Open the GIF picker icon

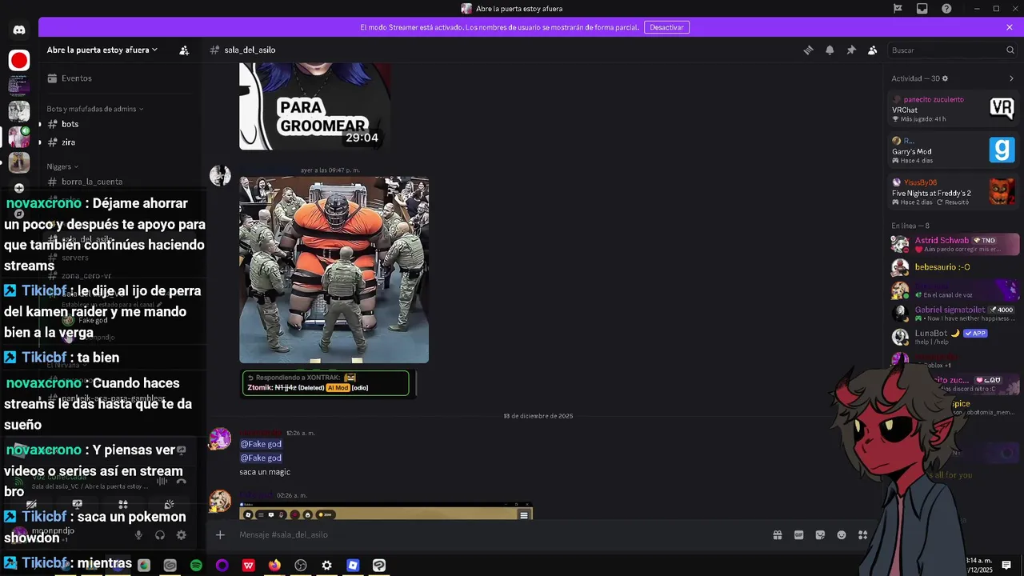[798, 535]
